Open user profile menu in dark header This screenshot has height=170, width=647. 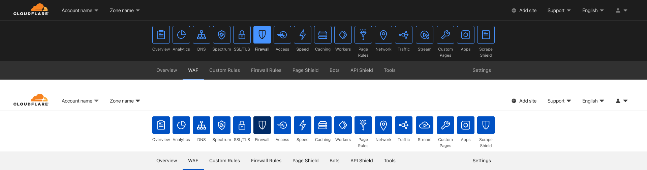621,10
